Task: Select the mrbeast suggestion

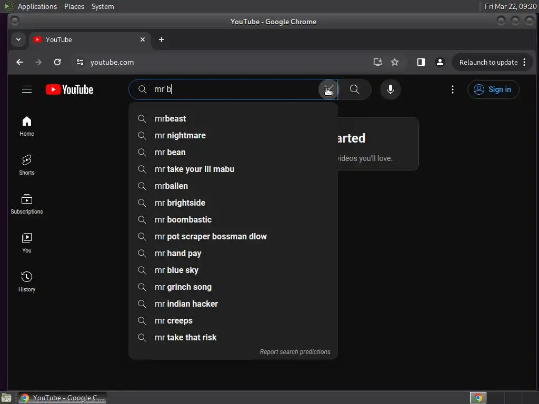Action: 233,118
